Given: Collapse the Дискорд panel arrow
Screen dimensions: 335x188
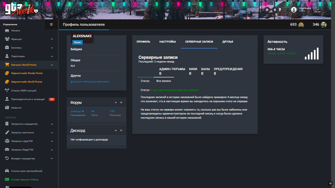Looking at the screenshot, I should [x=116, y=130].
